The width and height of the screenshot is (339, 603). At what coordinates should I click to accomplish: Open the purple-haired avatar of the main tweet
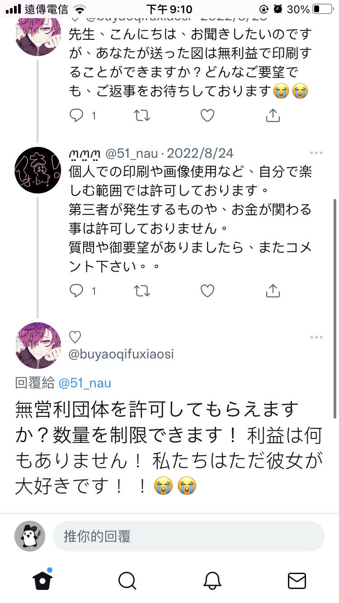[x=38, y=345]
